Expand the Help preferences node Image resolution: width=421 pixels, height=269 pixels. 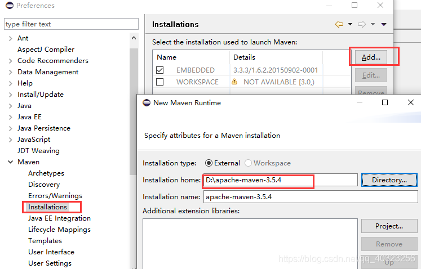pos(11,83)
